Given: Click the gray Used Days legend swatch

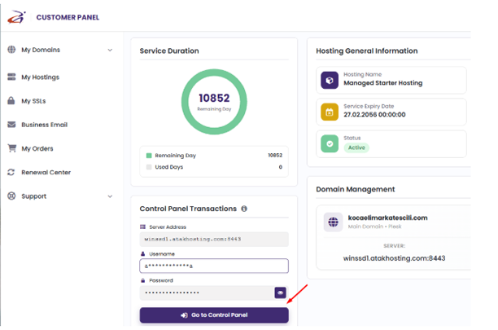Looking at the screenshot, I should 149,167.
